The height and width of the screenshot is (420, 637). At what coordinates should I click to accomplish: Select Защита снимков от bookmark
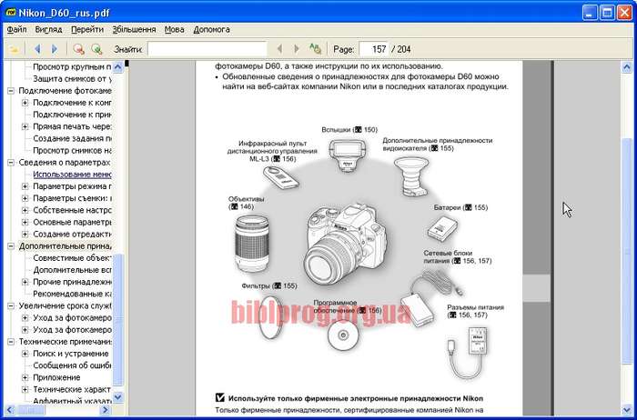coord(72,79)
